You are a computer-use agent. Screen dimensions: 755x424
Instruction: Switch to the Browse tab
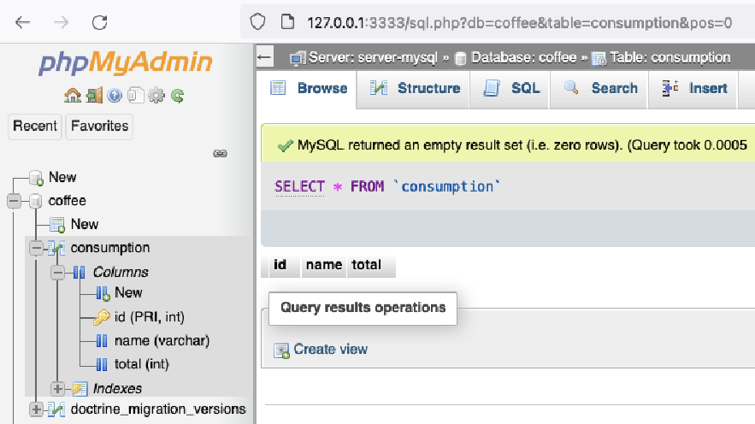click(x=307, y=89)
